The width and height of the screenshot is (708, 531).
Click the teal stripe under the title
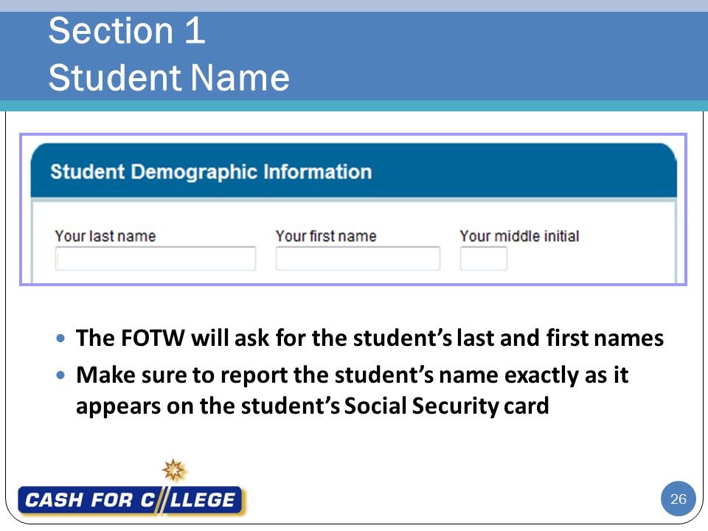pos(354,105)
